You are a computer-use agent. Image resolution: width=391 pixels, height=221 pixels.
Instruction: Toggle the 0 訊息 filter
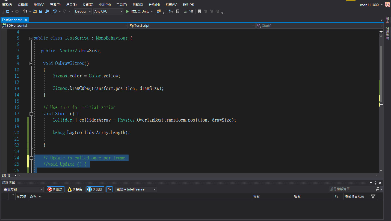point(95,189)
